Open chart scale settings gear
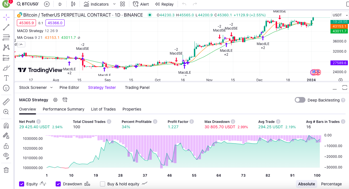Viewport: 349px width, 189px height. [x=341, y=80]
